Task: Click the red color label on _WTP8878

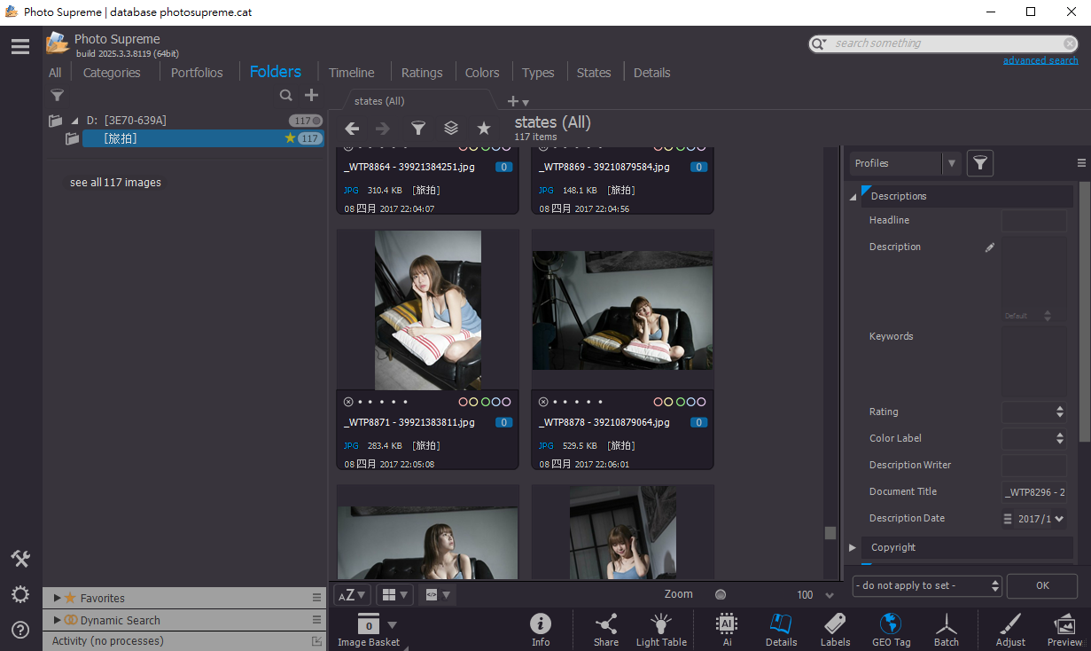Action: coord(658,402)
